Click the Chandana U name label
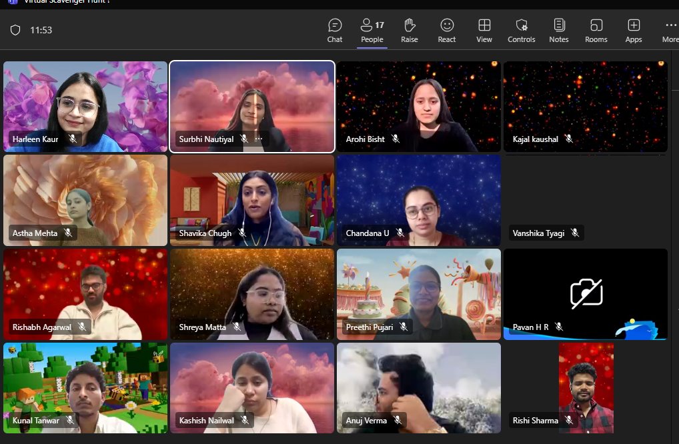This screenshot has height=444, width=679. pyautogui.click(x=368, y=233)
